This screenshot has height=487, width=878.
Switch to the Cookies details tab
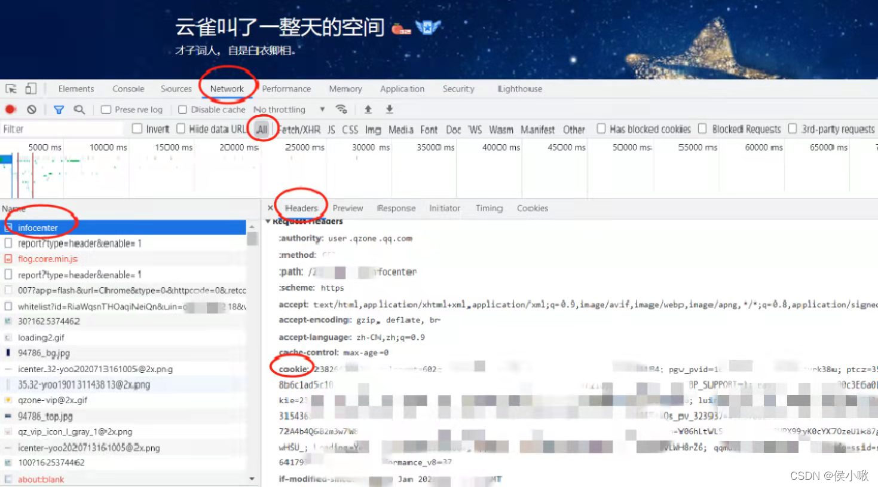533,208
